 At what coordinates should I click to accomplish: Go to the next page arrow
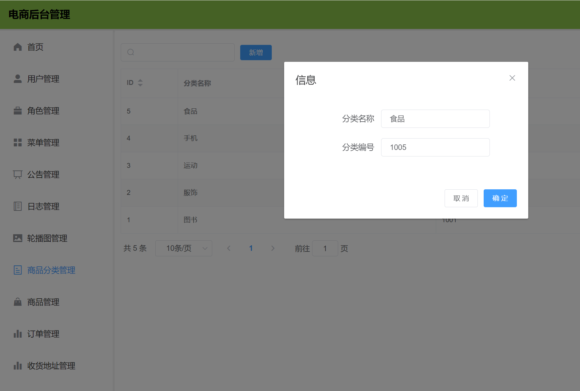273,248
